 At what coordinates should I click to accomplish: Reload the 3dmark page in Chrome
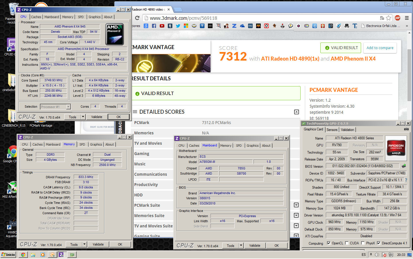[x=137, y=18]
